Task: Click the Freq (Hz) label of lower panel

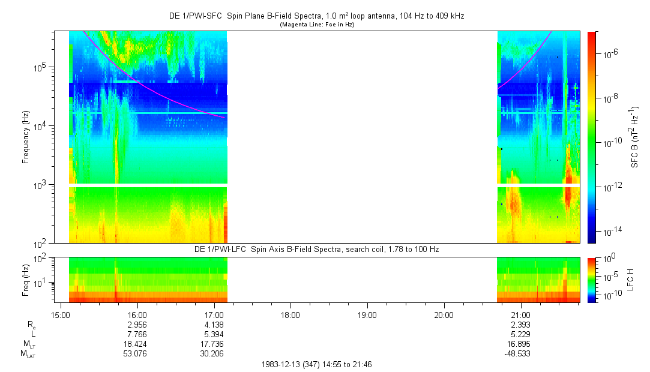Action: pos(26,279)
